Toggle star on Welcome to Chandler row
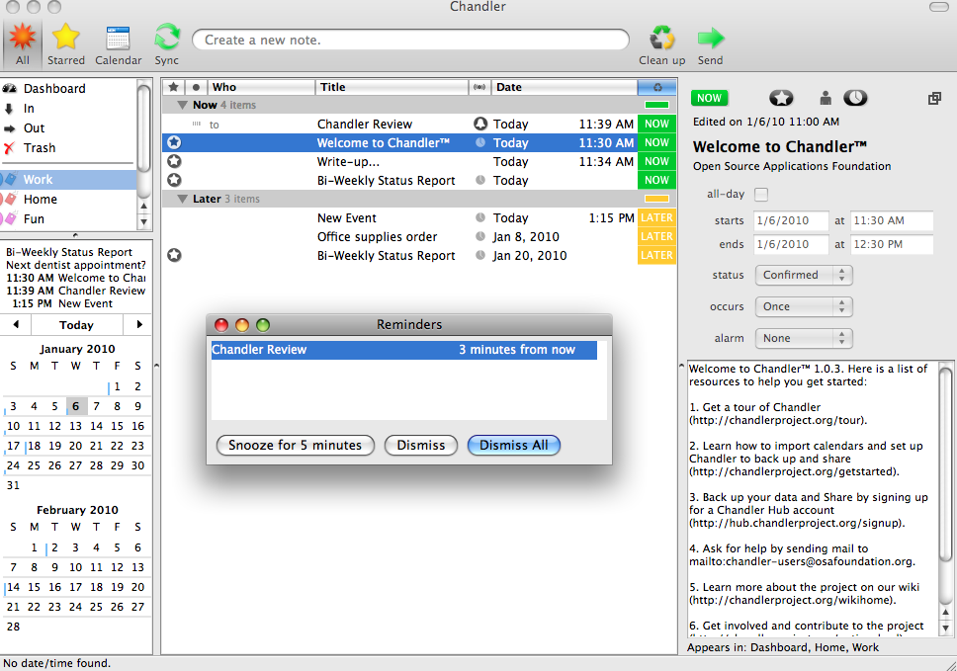Viewport: 957px width, 671px height. pyautogui.click(x=174, y=142)
